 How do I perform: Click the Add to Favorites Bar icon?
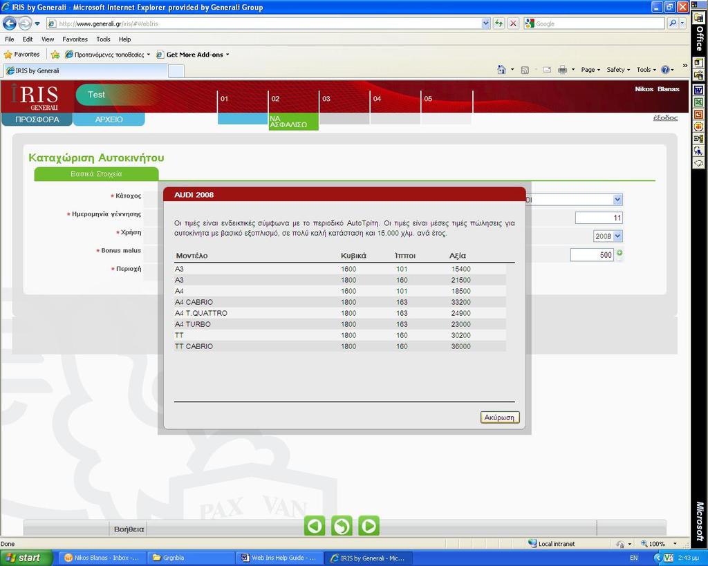pos(55,55)
